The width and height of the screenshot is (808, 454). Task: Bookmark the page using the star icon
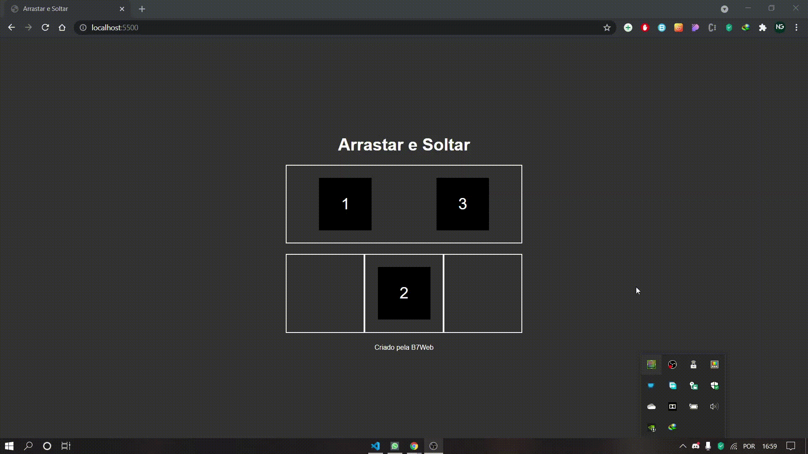607,27
